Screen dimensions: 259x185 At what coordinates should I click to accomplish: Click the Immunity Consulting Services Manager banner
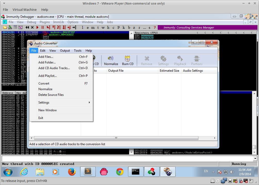point(207,27)
